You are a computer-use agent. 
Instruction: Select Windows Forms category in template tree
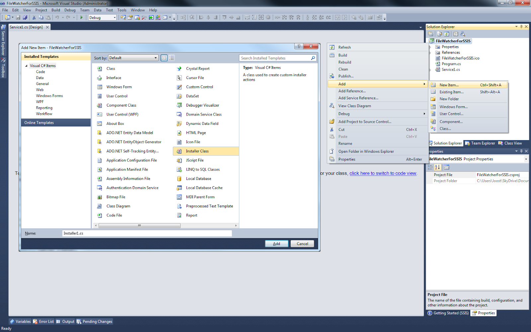(x=49, y=96)
